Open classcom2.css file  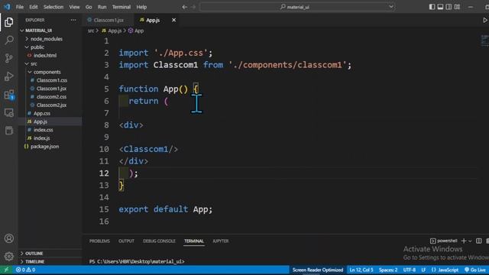pos(51,97)
